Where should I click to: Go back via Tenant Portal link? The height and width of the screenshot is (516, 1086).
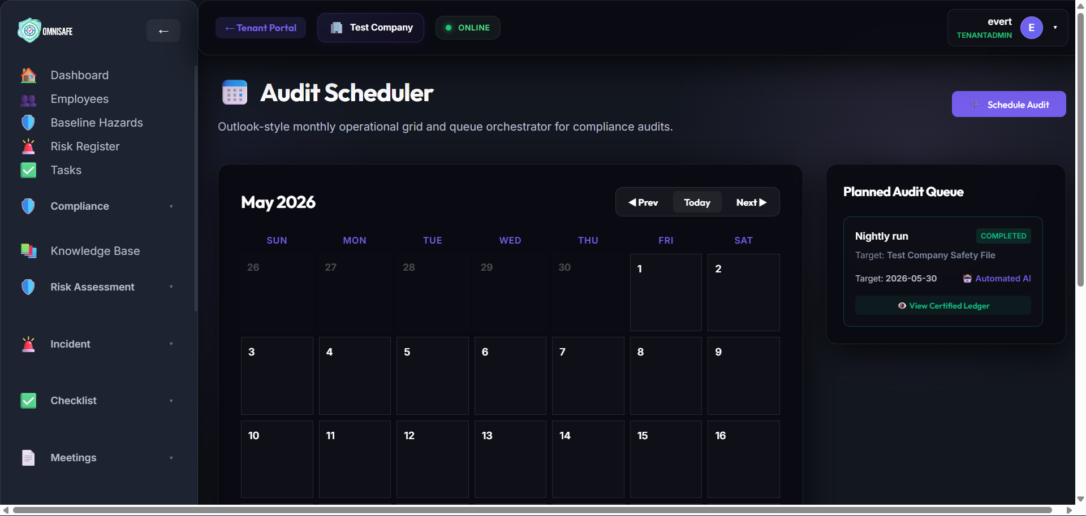point(261,28)
